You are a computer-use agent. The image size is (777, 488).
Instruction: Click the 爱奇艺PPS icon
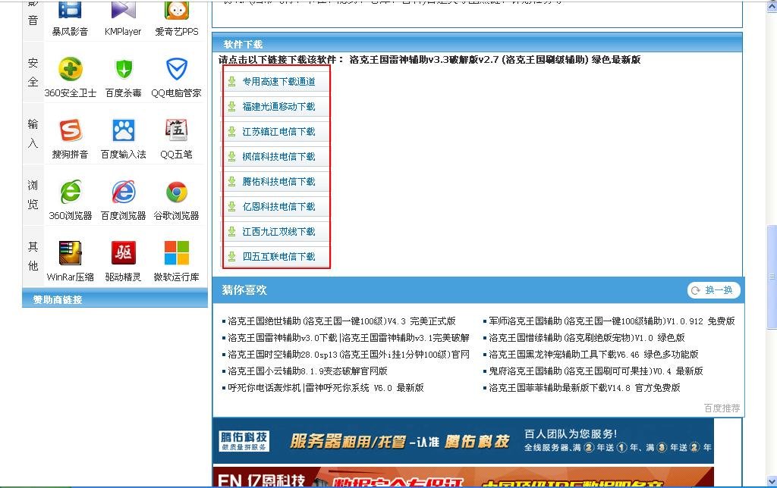(176, 14)
